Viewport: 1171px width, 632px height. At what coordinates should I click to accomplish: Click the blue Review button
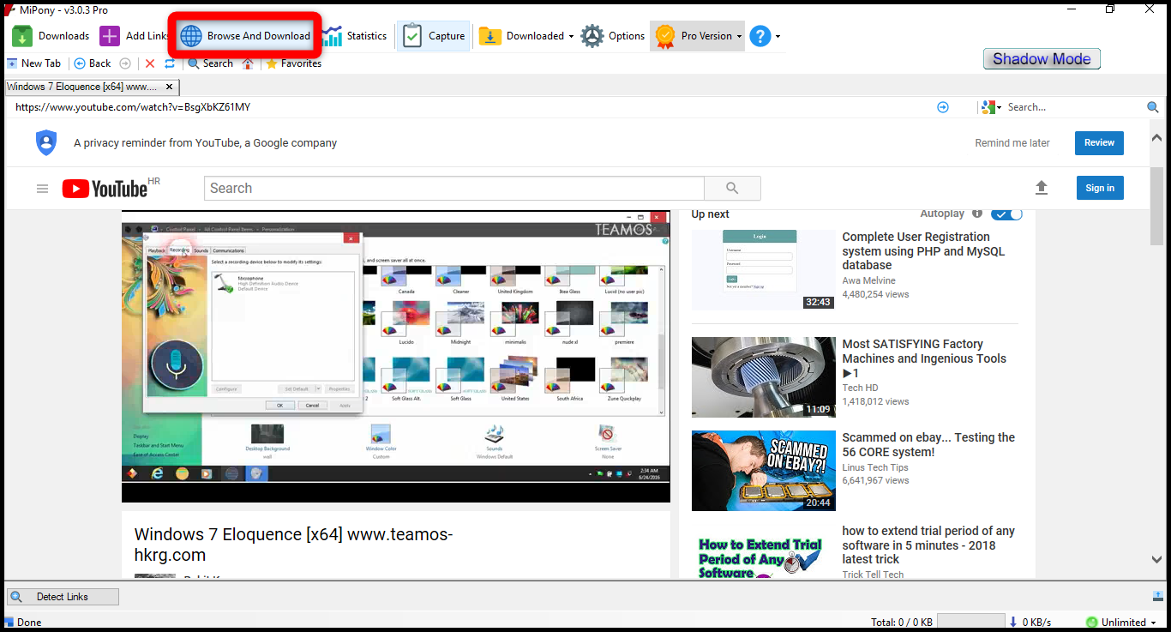click(x=1099, y=143)
